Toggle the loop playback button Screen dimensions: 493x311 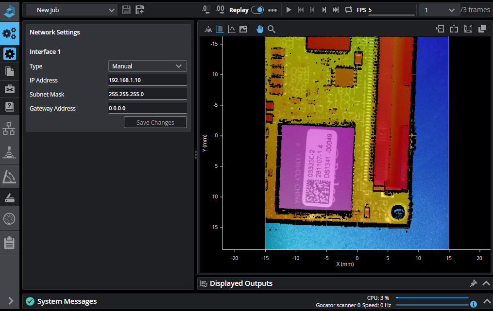pyautogui.click(x=349, y=10)
